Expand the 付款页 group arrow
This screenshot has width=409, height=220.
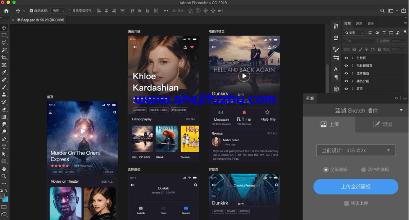(353, 58)
